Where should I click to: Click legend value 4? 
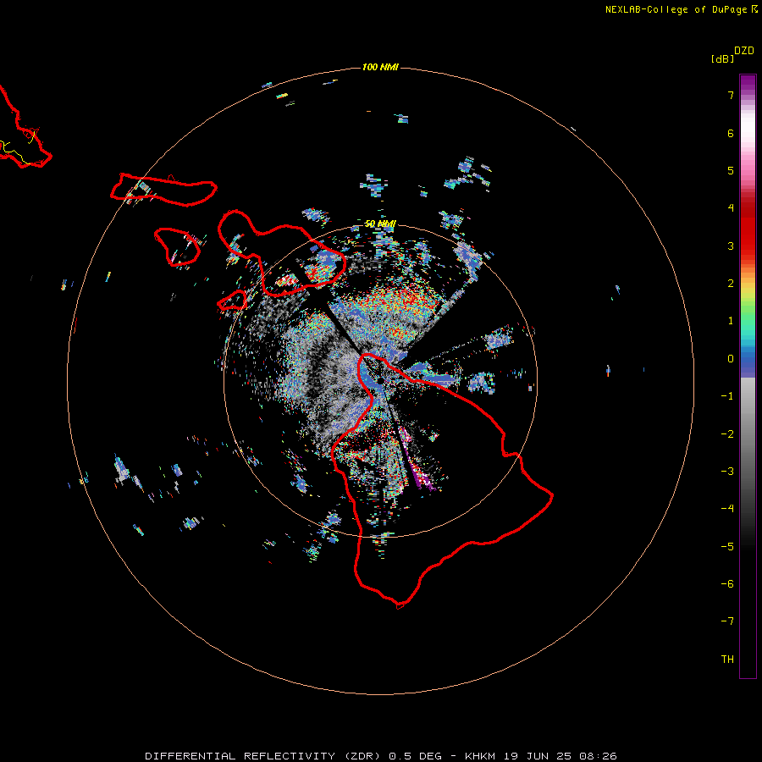731,208
